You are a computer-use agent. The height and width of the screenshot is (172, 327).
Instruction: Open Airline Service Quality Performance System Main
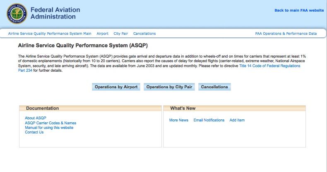(50, 34)
